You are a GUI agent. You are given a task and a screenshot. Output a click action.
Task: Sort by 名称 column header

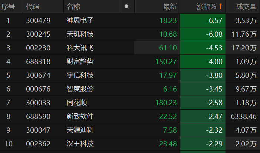tap(73, 7)
